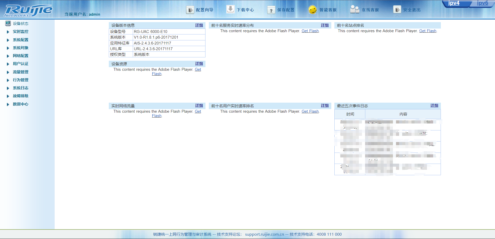
Task: Expand the 系统日志 arrow in sidebar
Action: 8,88
